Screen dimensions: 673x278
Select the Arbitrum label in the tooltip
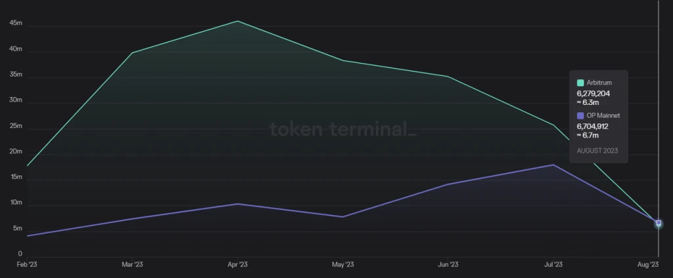[x=599, y=83]
